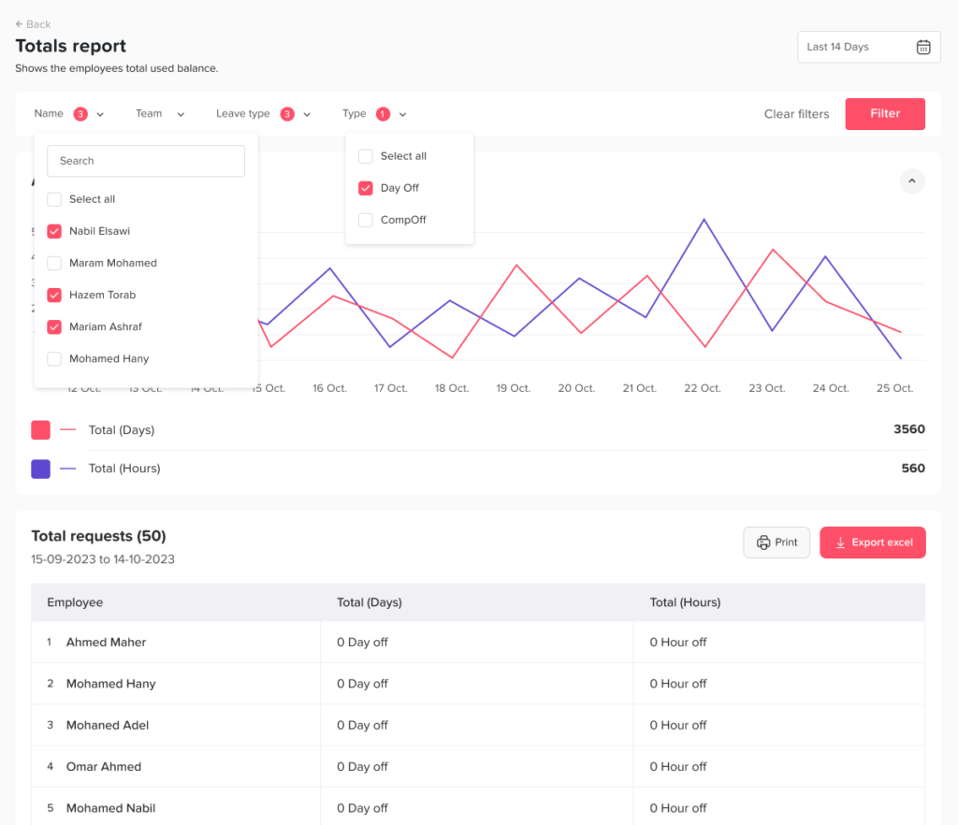This screenshot has width=958, height=825.
Task: Expand the Team filter dropdown
Action: [x=160, y=114]
